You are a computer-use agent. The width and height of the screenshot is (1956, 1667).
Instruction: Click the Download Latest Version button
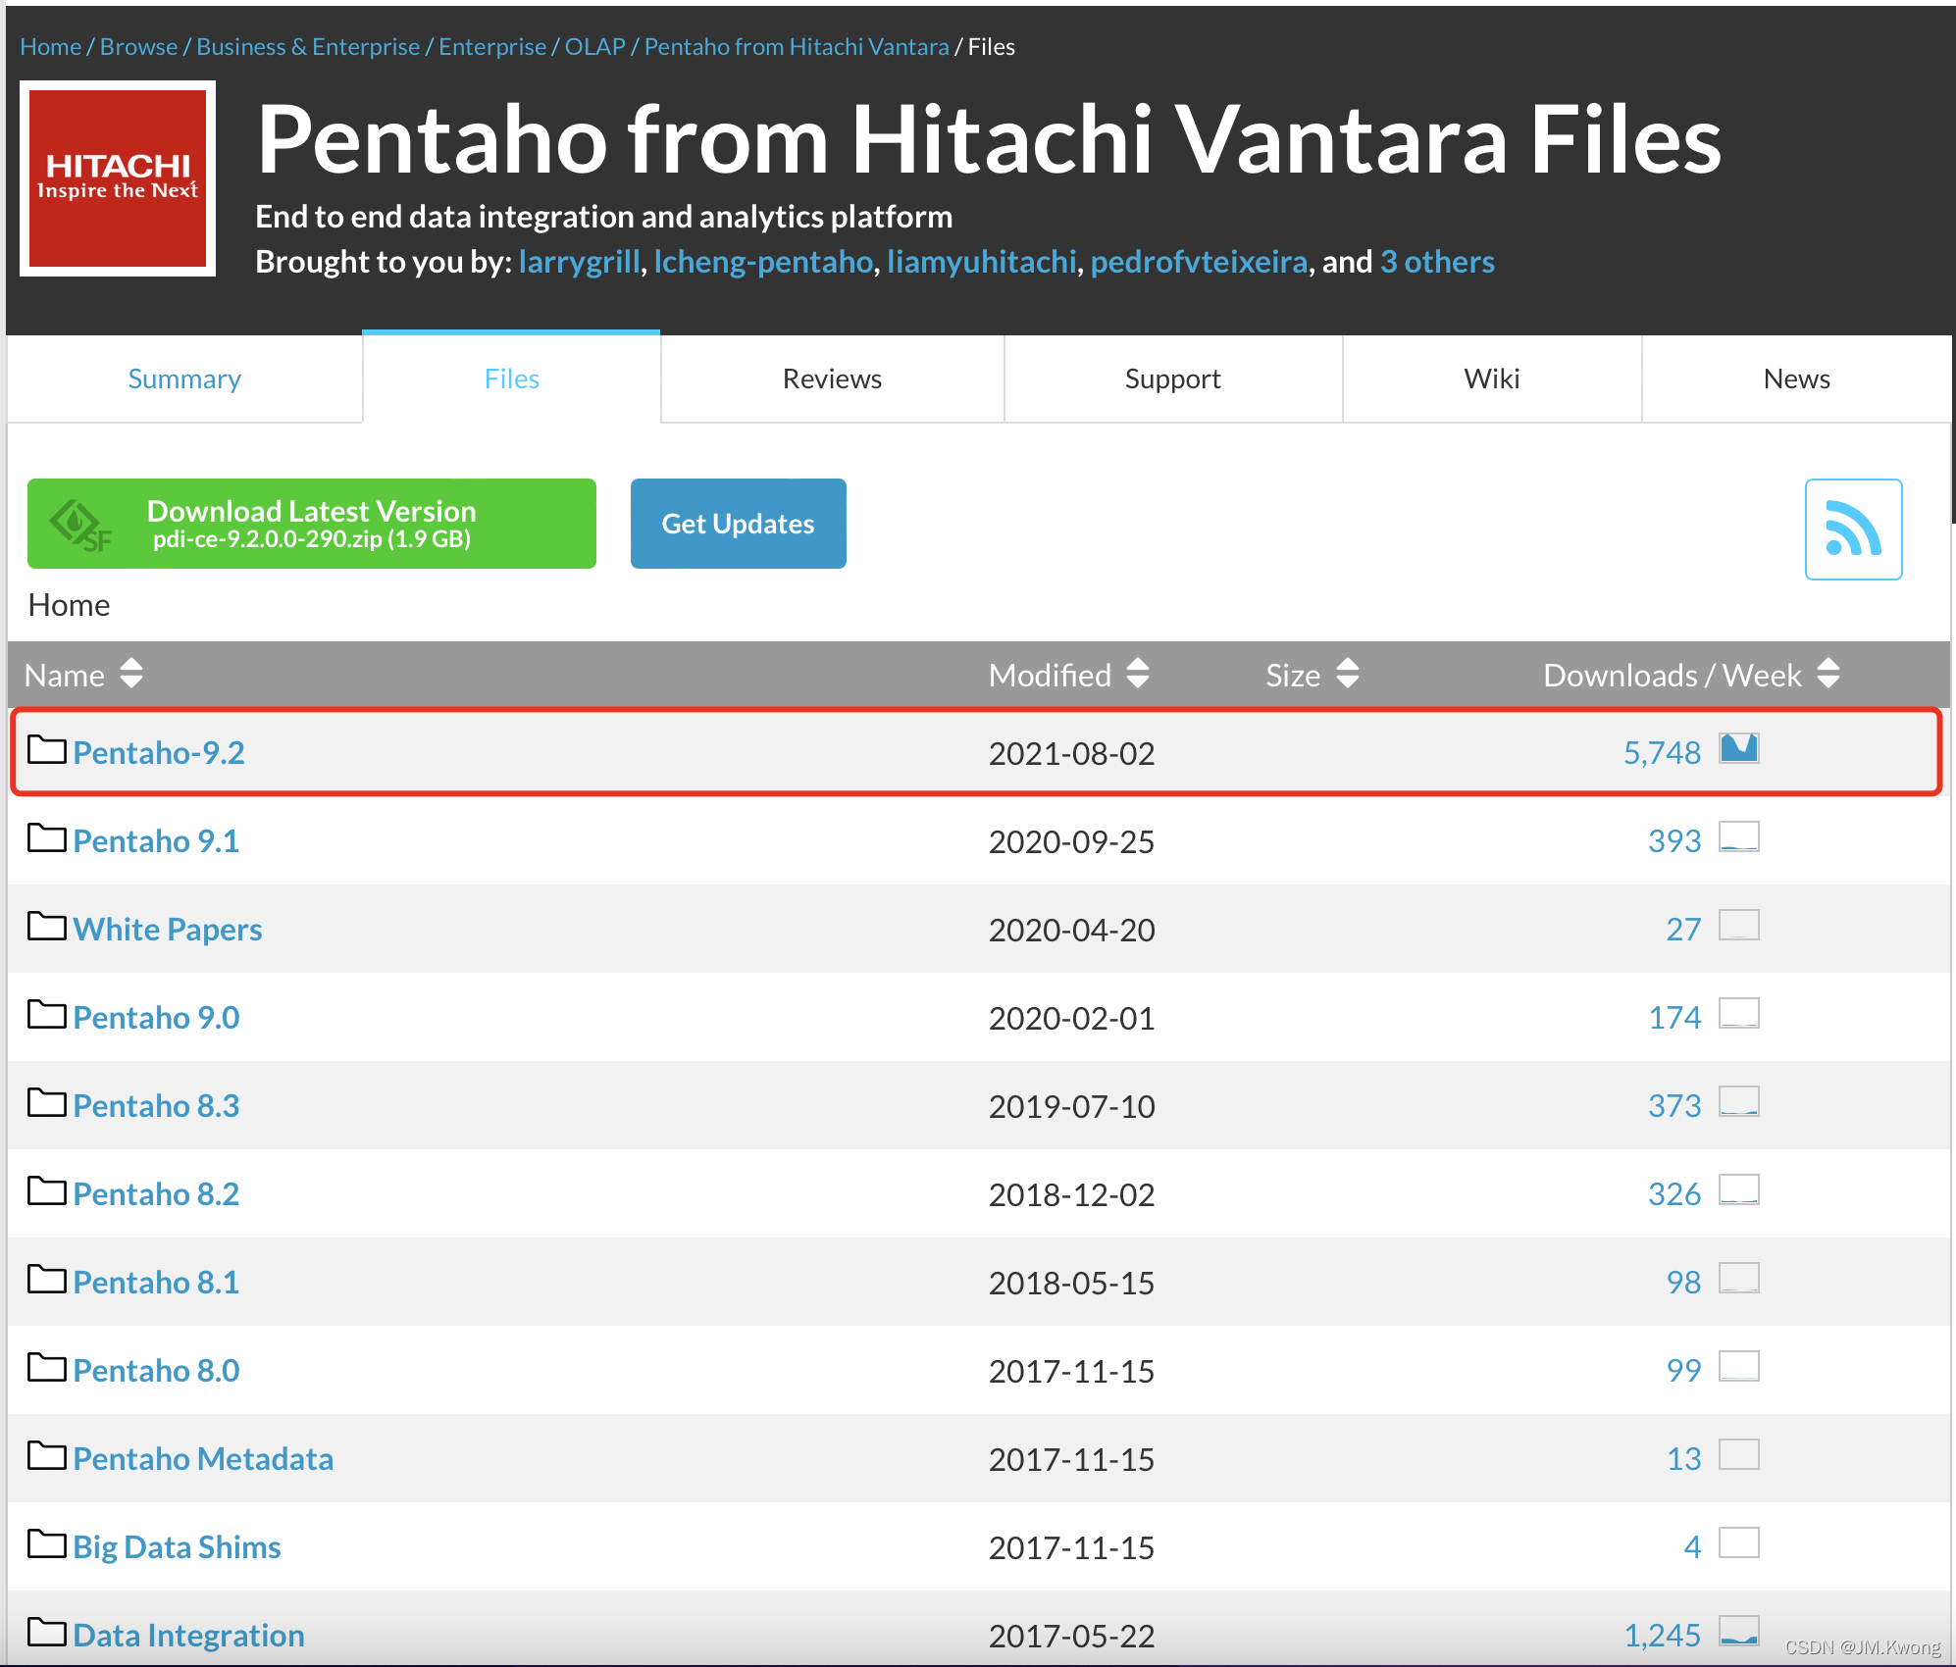click(312, 524)
